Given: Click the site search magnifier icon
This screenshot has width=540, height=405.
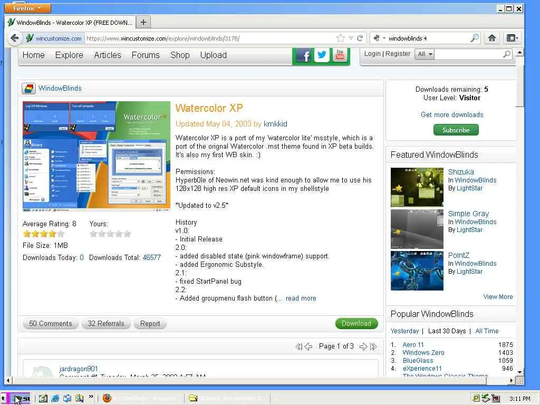Looking at the screenshot, I should 507,54.
